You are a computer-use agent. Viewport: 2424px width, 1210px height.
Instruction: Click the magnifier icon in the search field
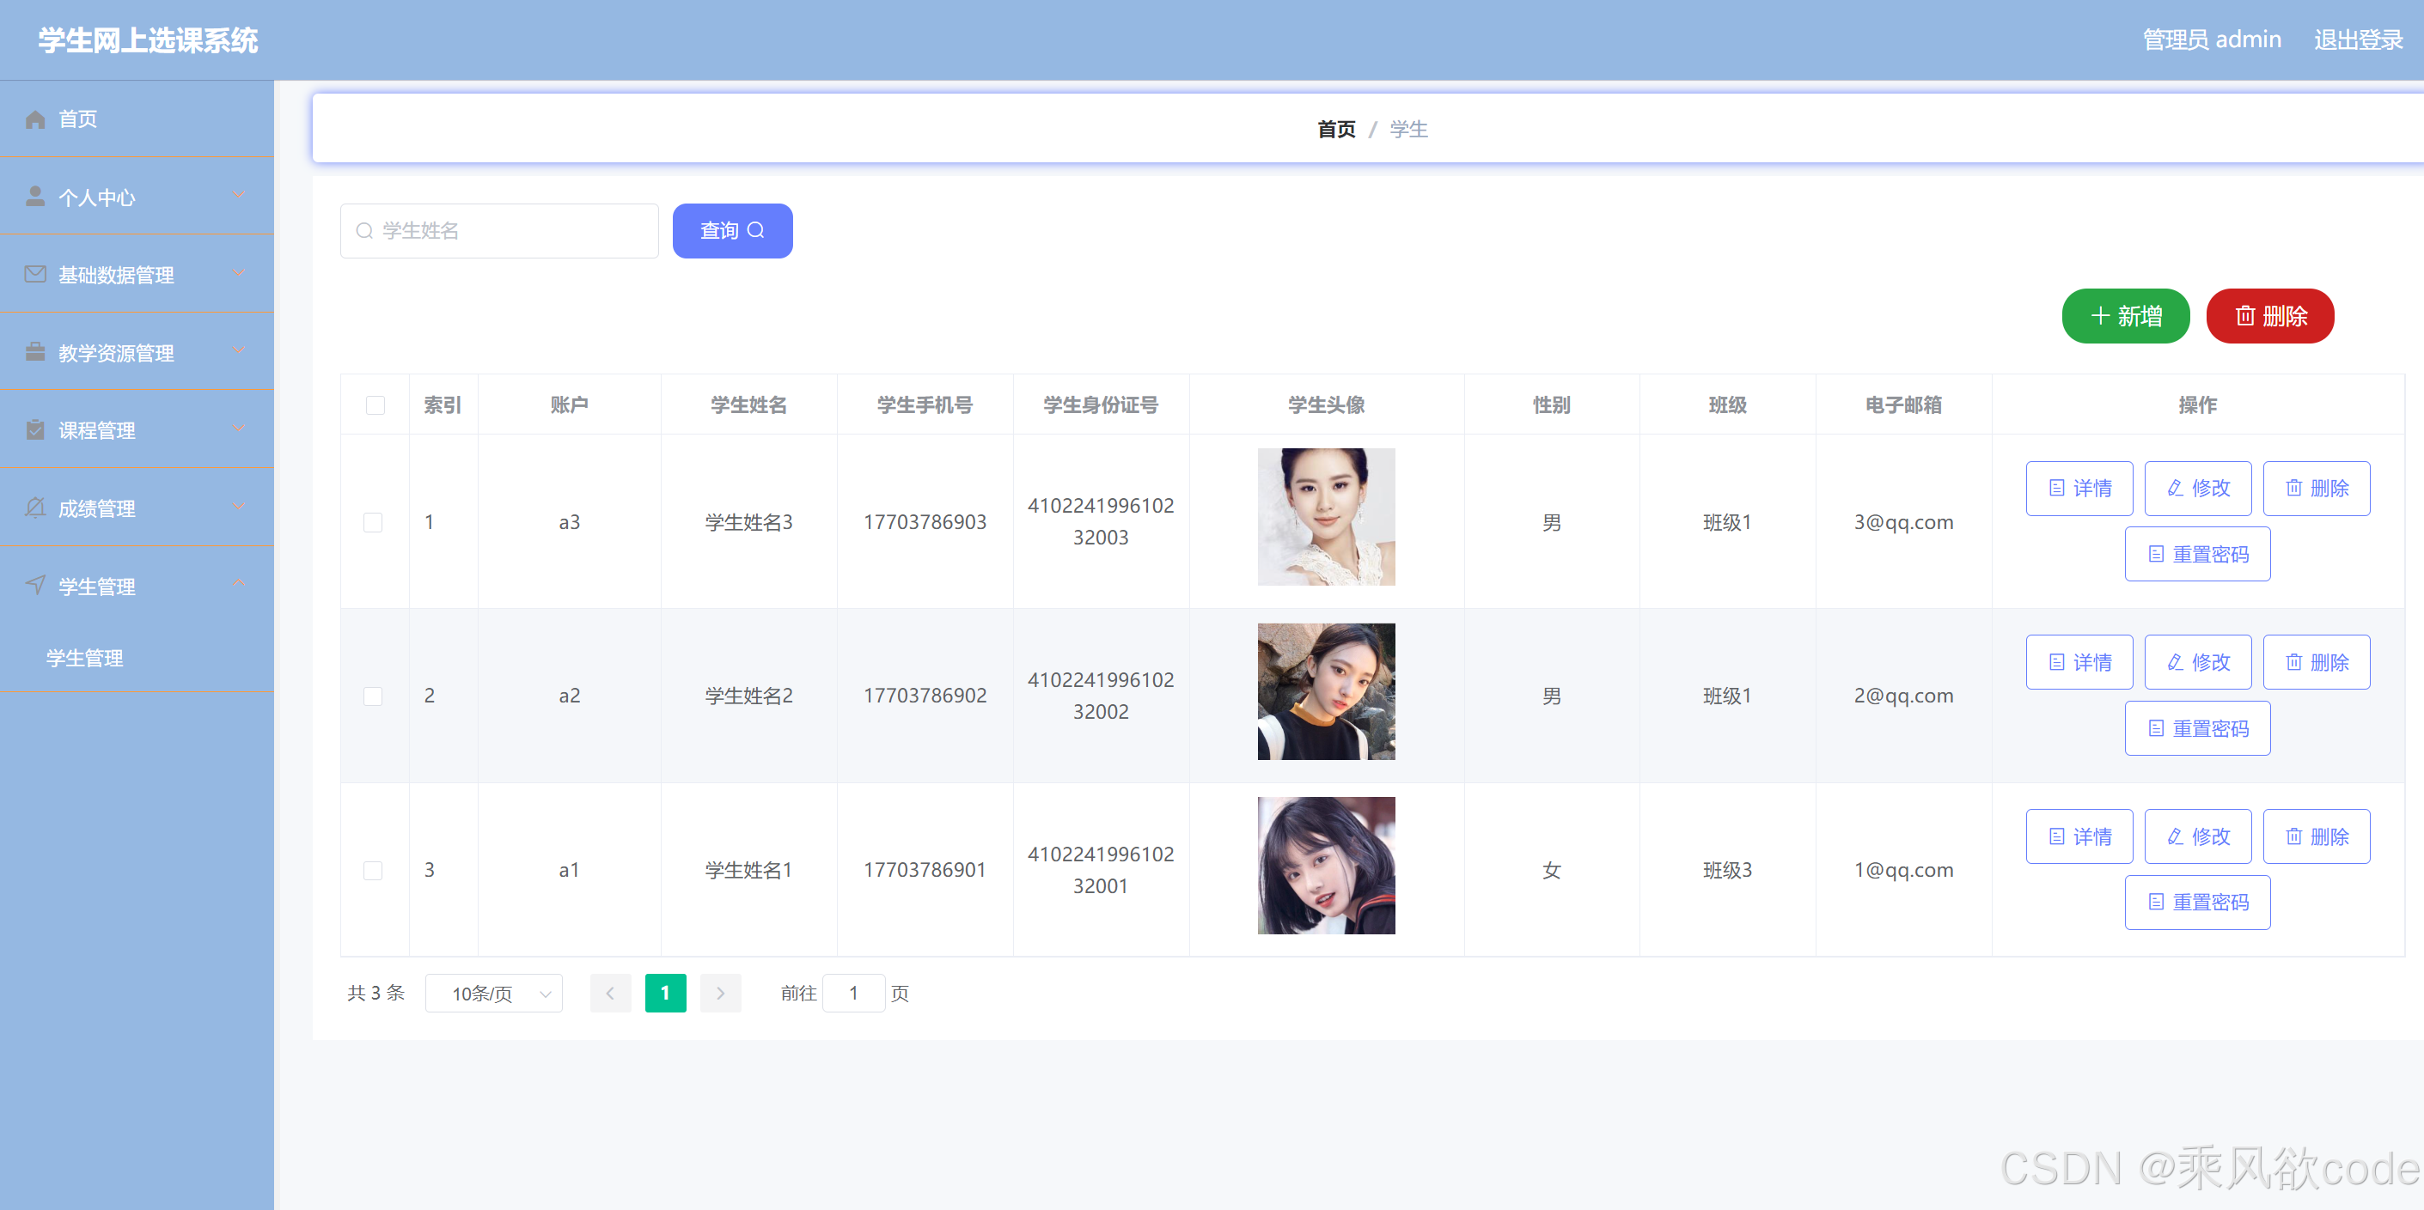click(x=365, y=230)
